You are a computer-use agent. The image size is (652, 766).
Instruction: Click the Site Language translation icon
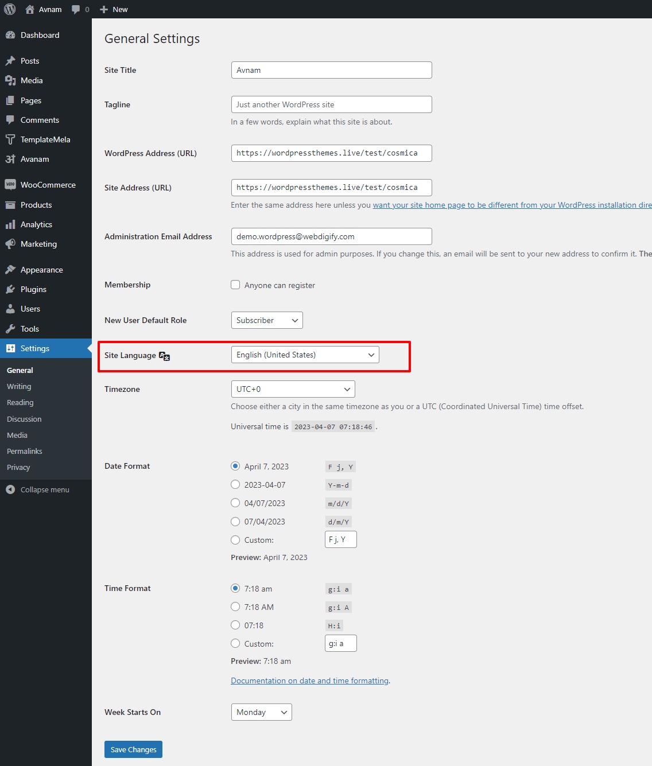pyautogui.click(x=165, y=356)
